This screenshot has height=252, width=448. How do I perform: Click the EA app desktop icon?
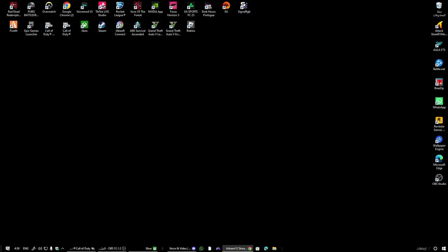(226, 8)
